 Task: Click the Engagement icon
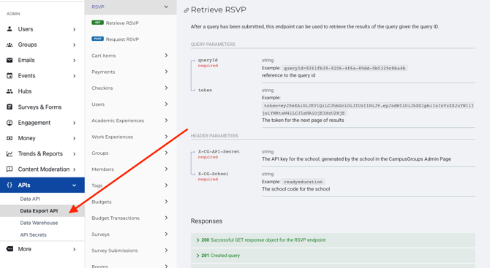coord(10,123)
